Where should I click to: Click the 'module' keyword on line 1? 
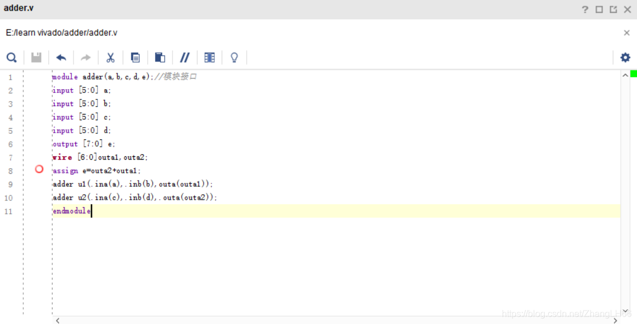point(65,77)
